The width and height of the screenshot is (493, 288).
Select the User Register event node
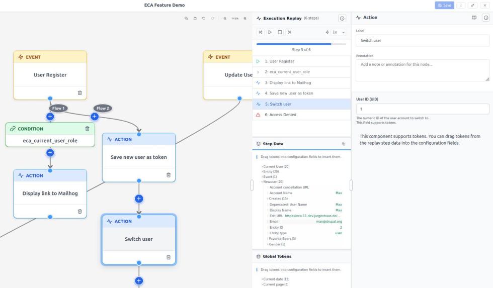(50, 75)
